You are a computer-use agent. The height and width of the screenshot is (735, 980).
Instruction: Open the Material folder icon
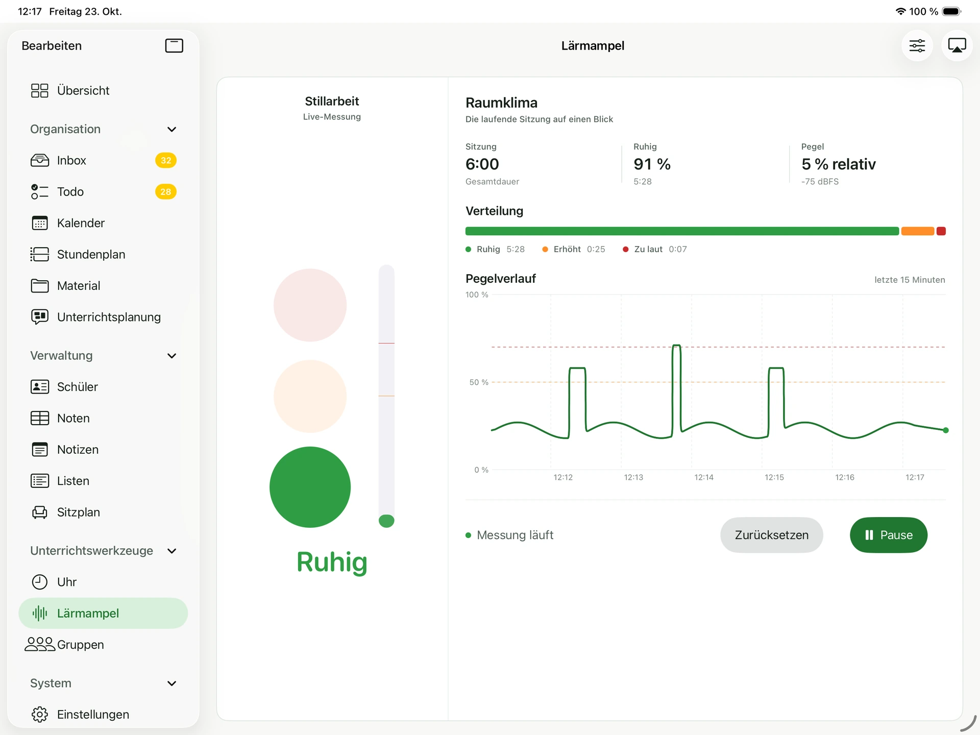click(x=40, y=286)
